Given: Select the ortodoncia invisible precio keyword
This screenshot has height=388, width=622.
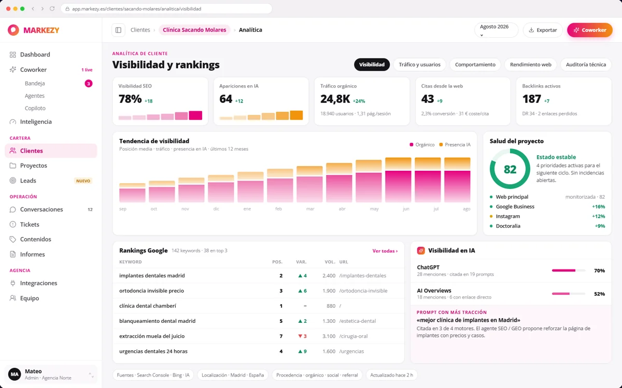Looking at the screenshot, I should pyautogui.click(x=258, y=291).
